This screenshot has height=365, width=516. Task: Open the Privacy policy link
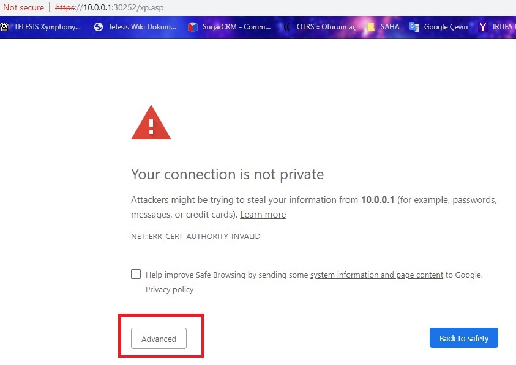point(170,290)
